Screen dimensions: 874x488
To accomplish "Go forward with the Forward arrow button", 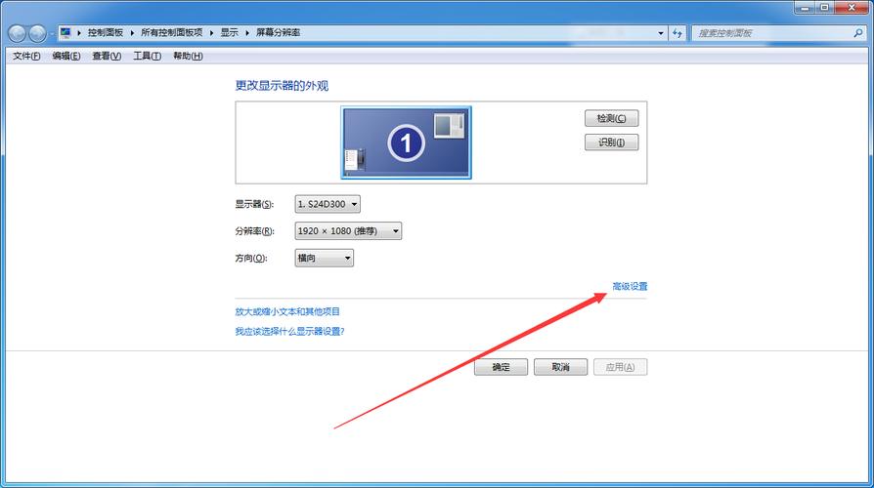I will (x=37, y=34).
